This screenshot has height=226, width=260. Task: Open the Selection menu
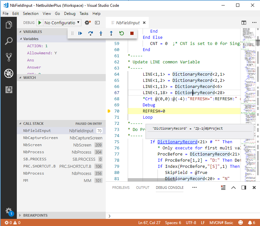tap(31, 14)
